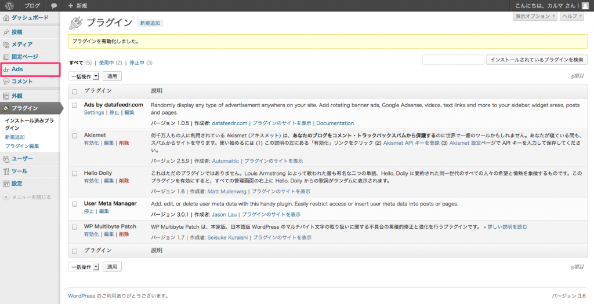594x304 pixels.
Task: Click the 設定 settings icon
Action: click(6, 184)
